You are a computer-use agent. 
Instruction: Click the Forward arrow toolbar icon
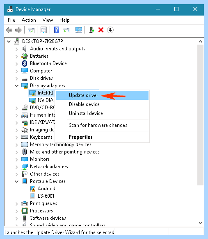(x=18, y=30)
